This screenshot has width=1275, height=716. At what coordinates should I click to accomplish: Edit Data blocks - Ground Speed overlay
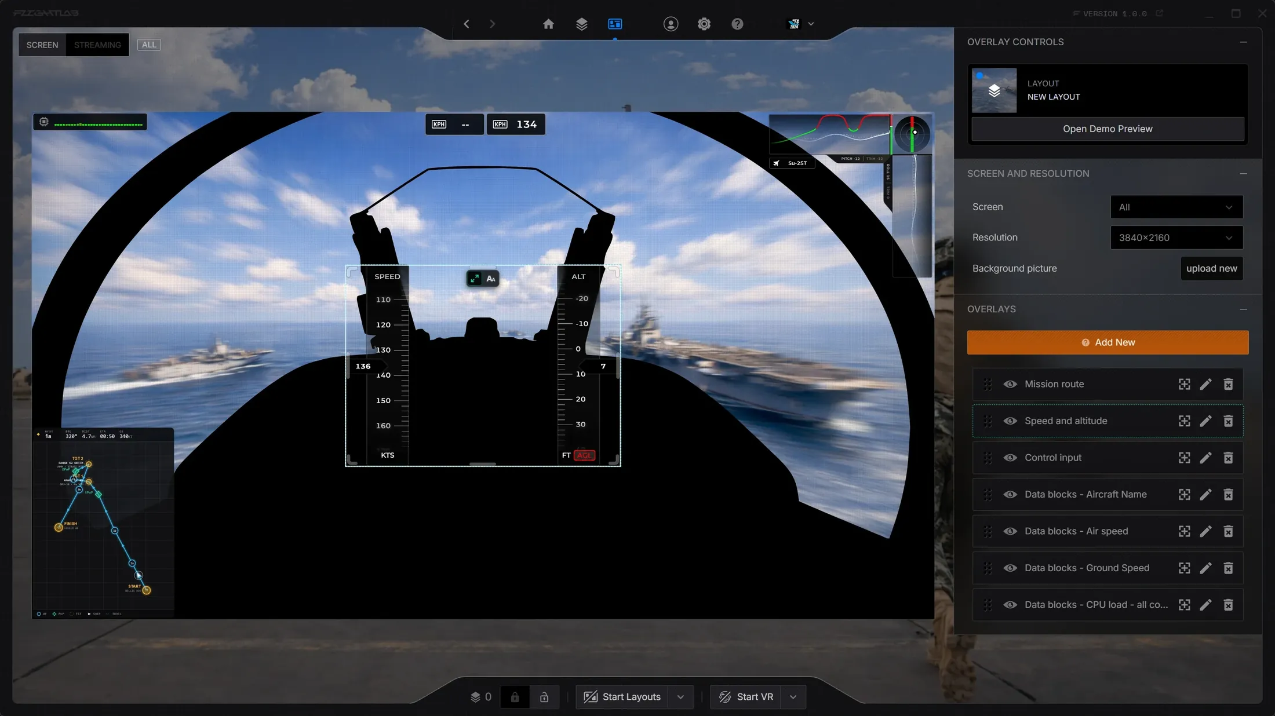(1205, 568)
